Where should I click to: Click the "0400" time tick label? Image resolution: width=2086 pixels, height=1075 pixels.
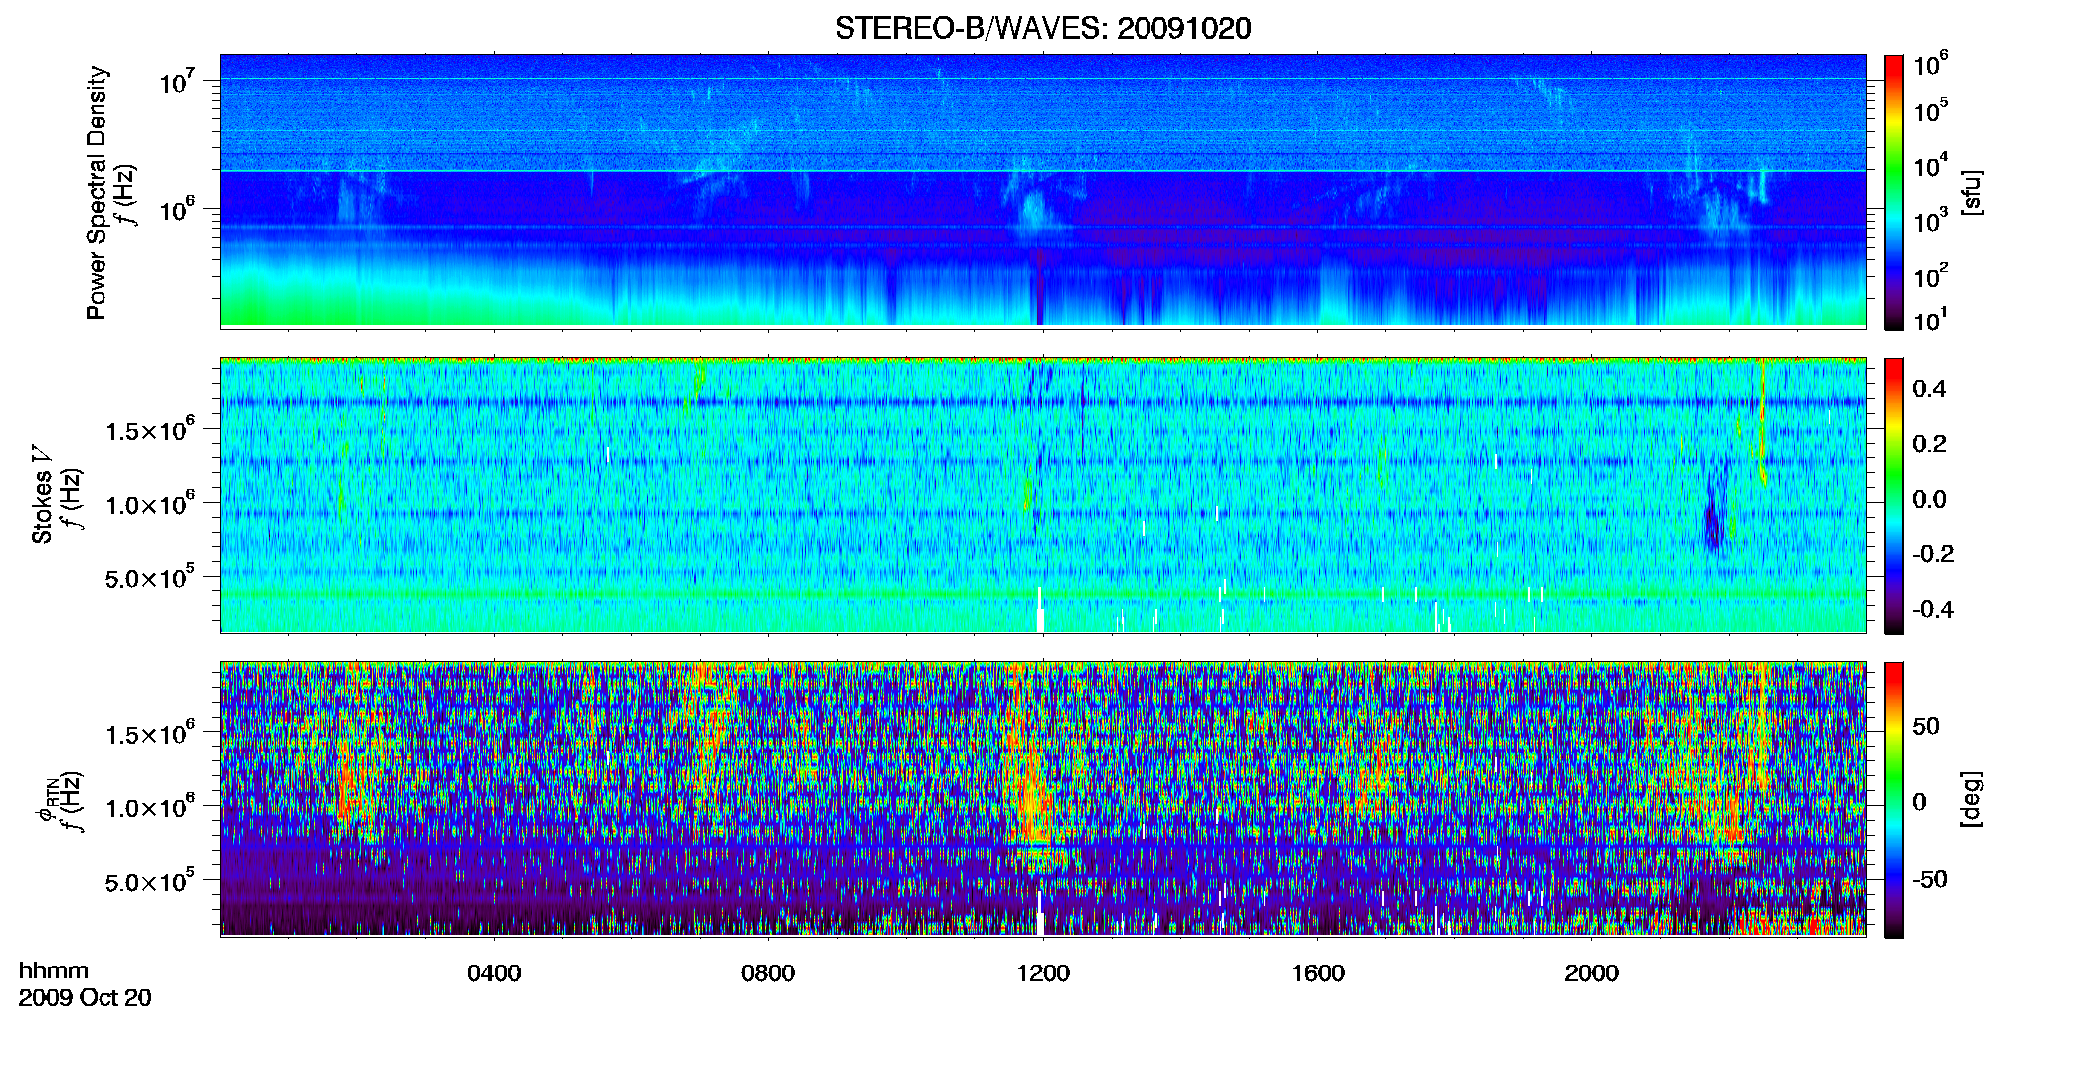point(494,973)
